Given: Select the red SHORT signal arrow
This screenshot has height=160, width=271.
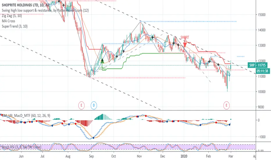Looking at the screenshot, I should click(x=185, y=45).
